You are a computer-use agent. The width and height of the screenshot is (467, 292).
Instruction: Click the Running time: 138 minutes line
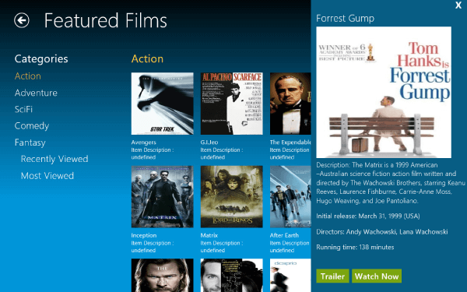[x=355, y=248]
